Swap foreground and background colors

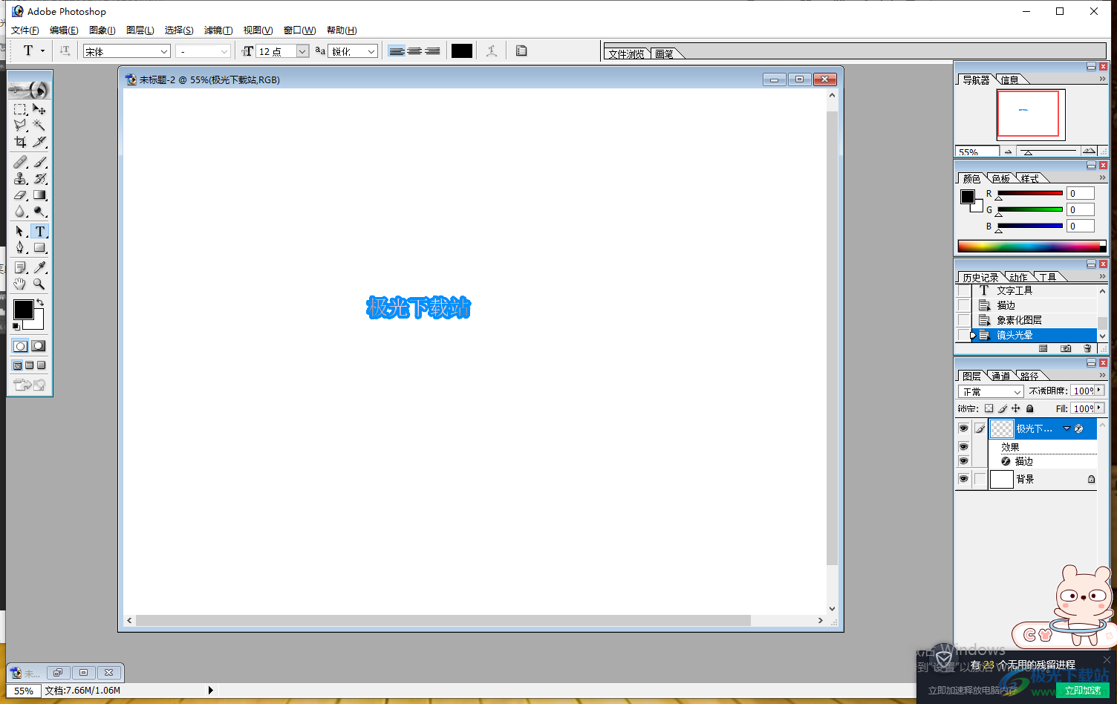tap(40, 302)
